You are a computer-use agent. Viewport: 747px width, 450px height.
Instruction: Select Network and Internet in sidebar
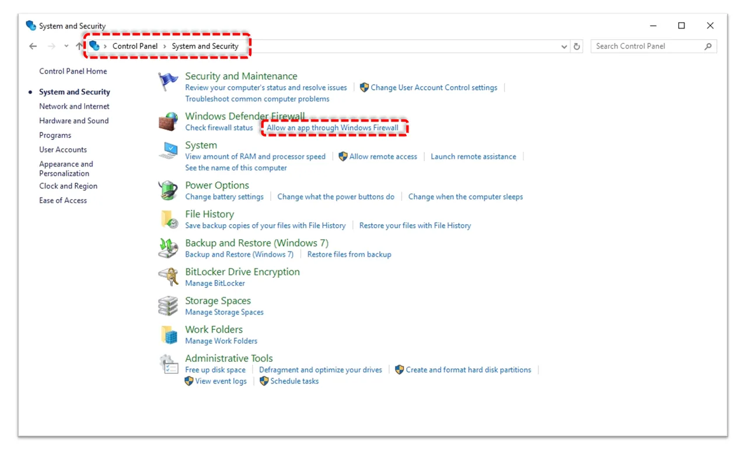(74, 106)
